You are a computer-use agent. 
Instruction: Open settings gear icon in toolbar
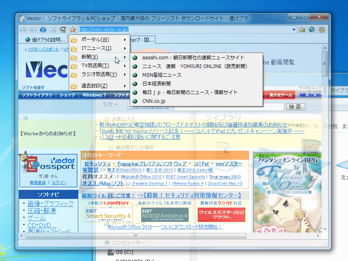(322, 30)
